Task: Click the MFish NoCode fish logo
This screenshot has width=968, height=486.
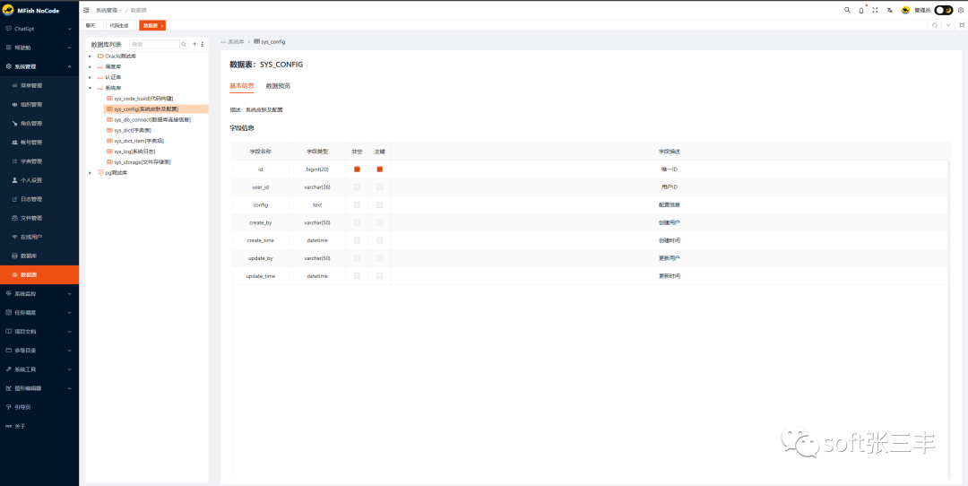Action: pos(9,11)
